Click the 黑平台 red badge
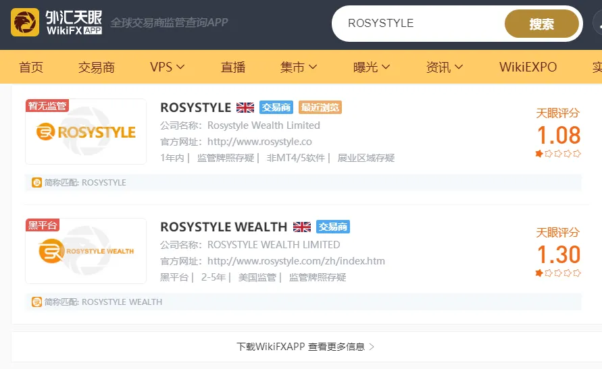This screenshot has width=602, height=369. (43, 225)
